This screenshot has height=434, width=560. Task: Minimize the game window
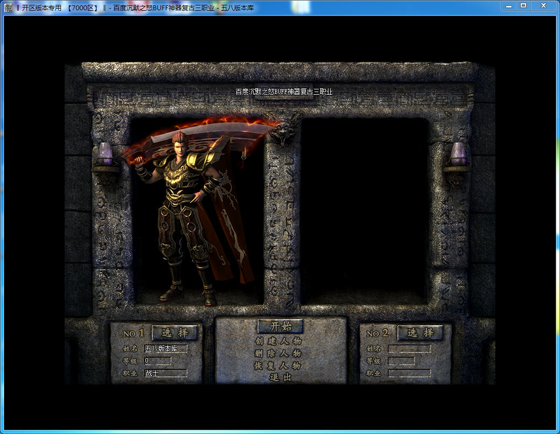point(509,6)
